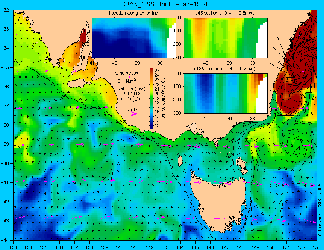This screenshot has height=250, width=324.
Task: Click the drifter magenta arrow legend symbol
Action: (134, 113)
